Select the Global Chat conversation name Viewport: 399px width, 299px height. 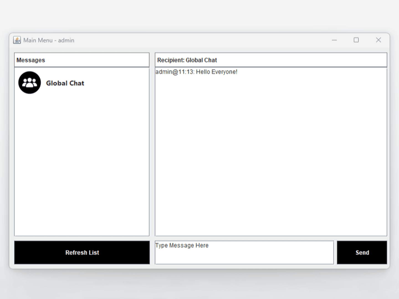click(x=65, y=83)
